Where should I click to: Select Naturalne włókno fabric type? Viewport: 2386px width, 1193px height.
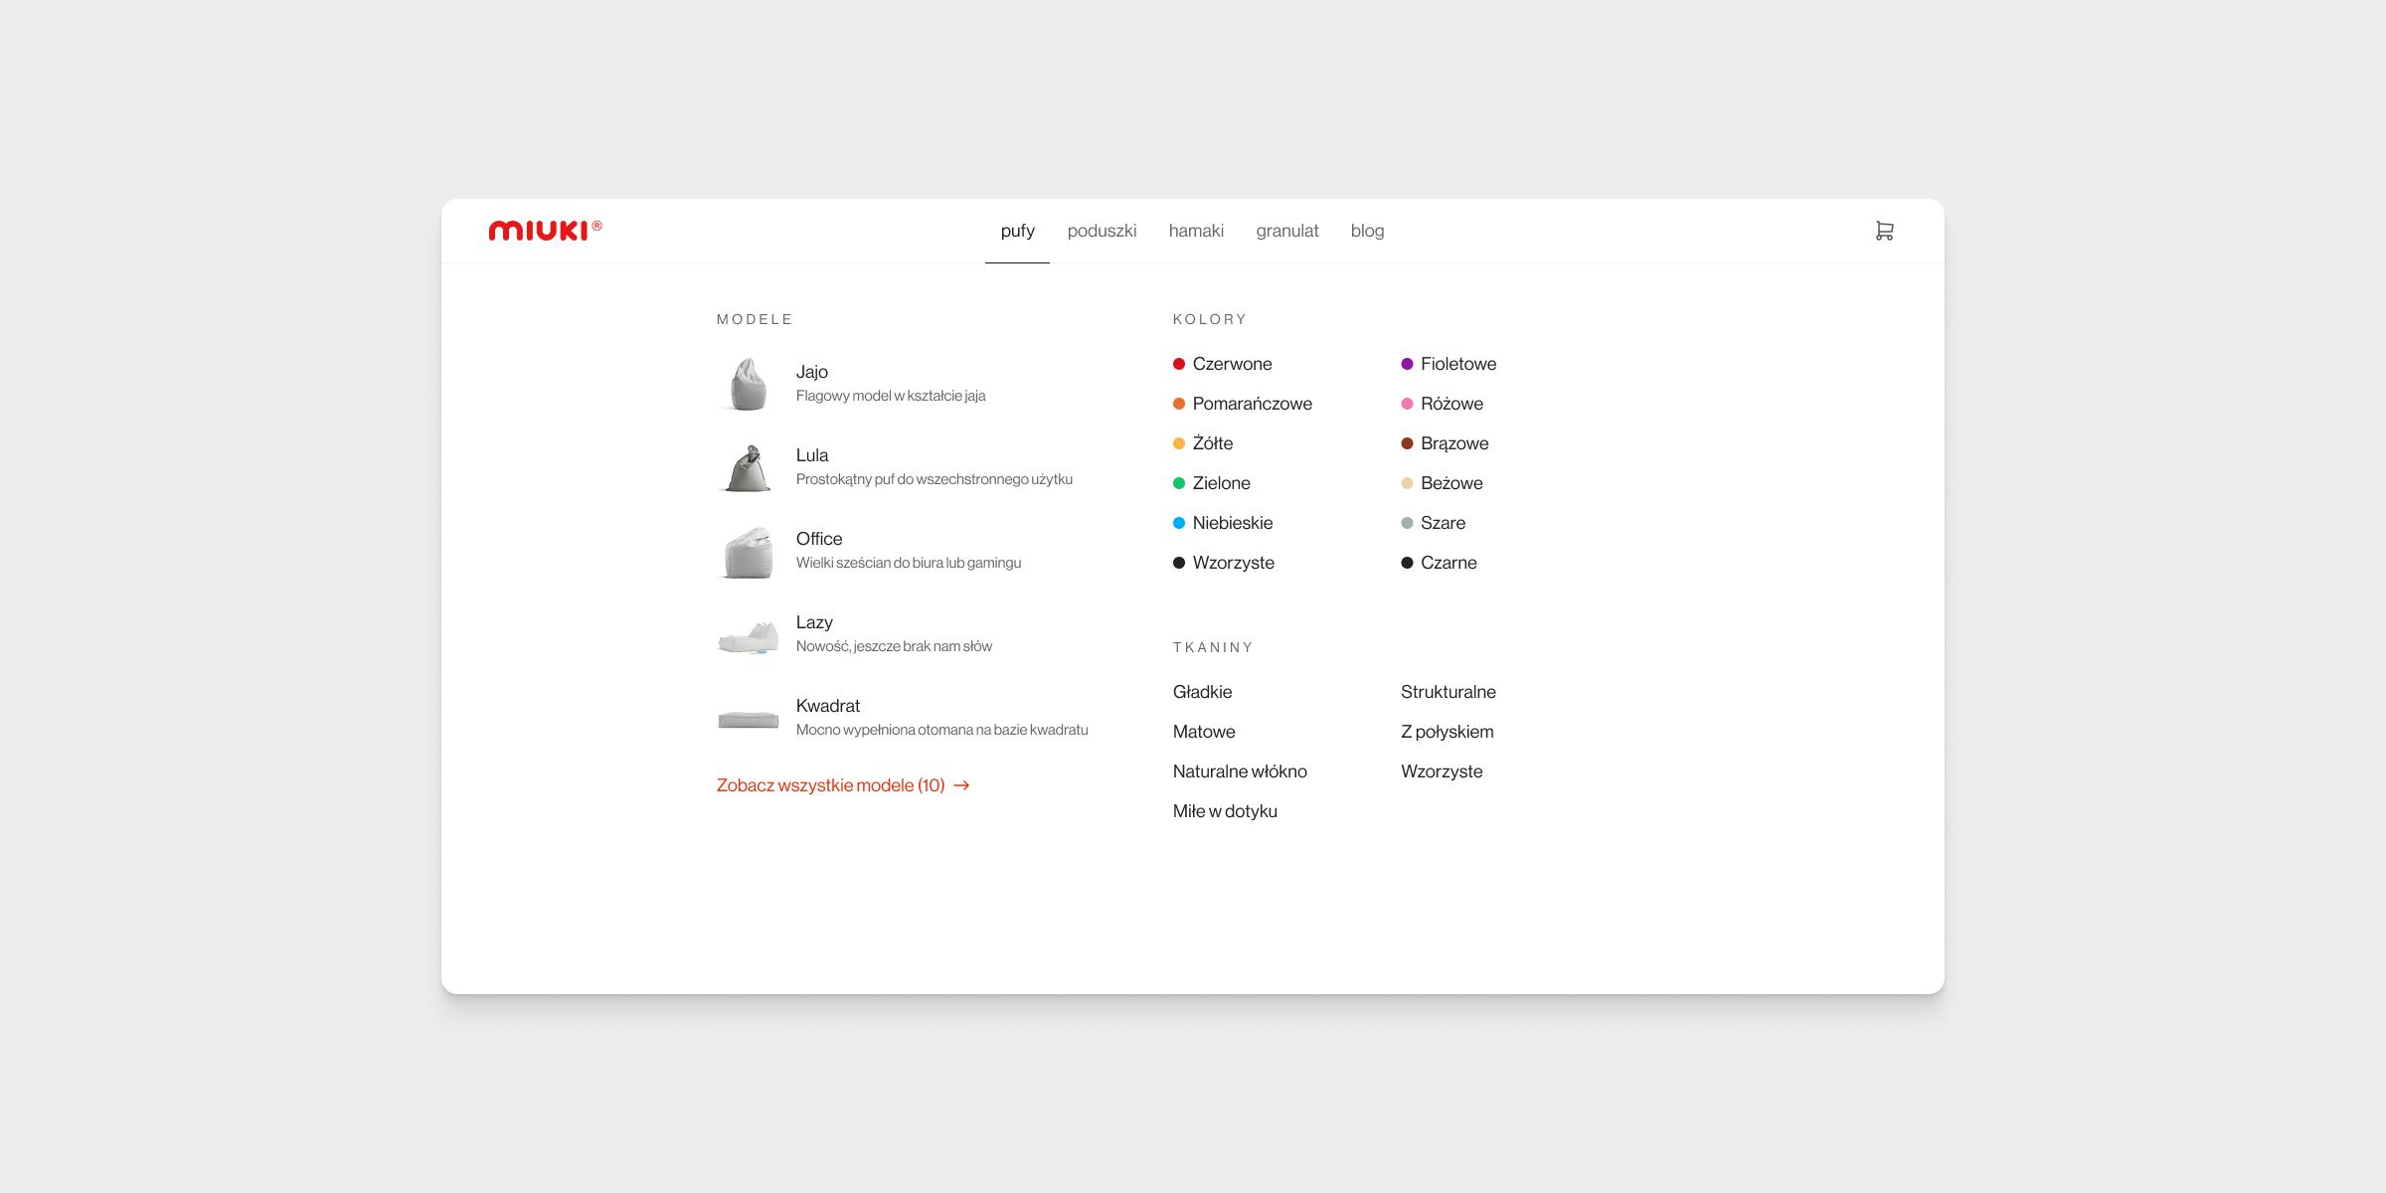(x=1240, y=771)
